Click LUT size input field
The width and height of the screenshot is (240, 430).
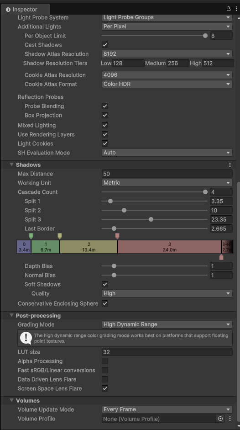pos(167,352)
